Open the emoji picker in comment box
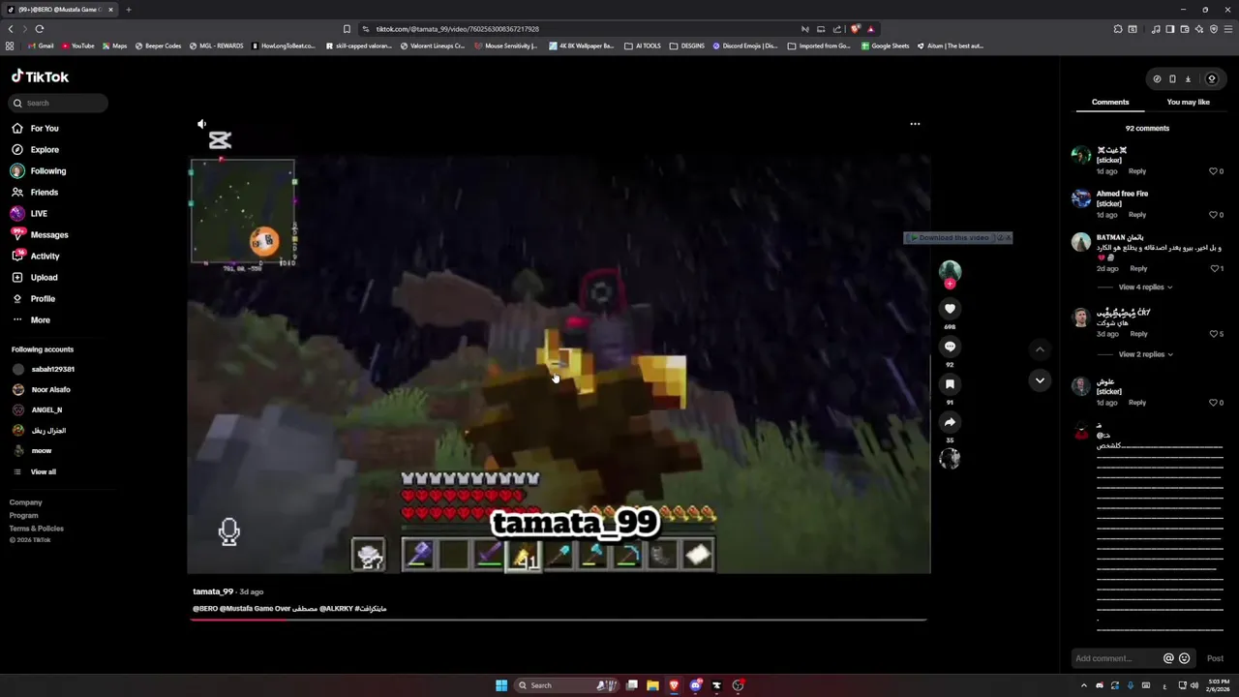Screen dimensions: 1239x697 point(1184,658)
